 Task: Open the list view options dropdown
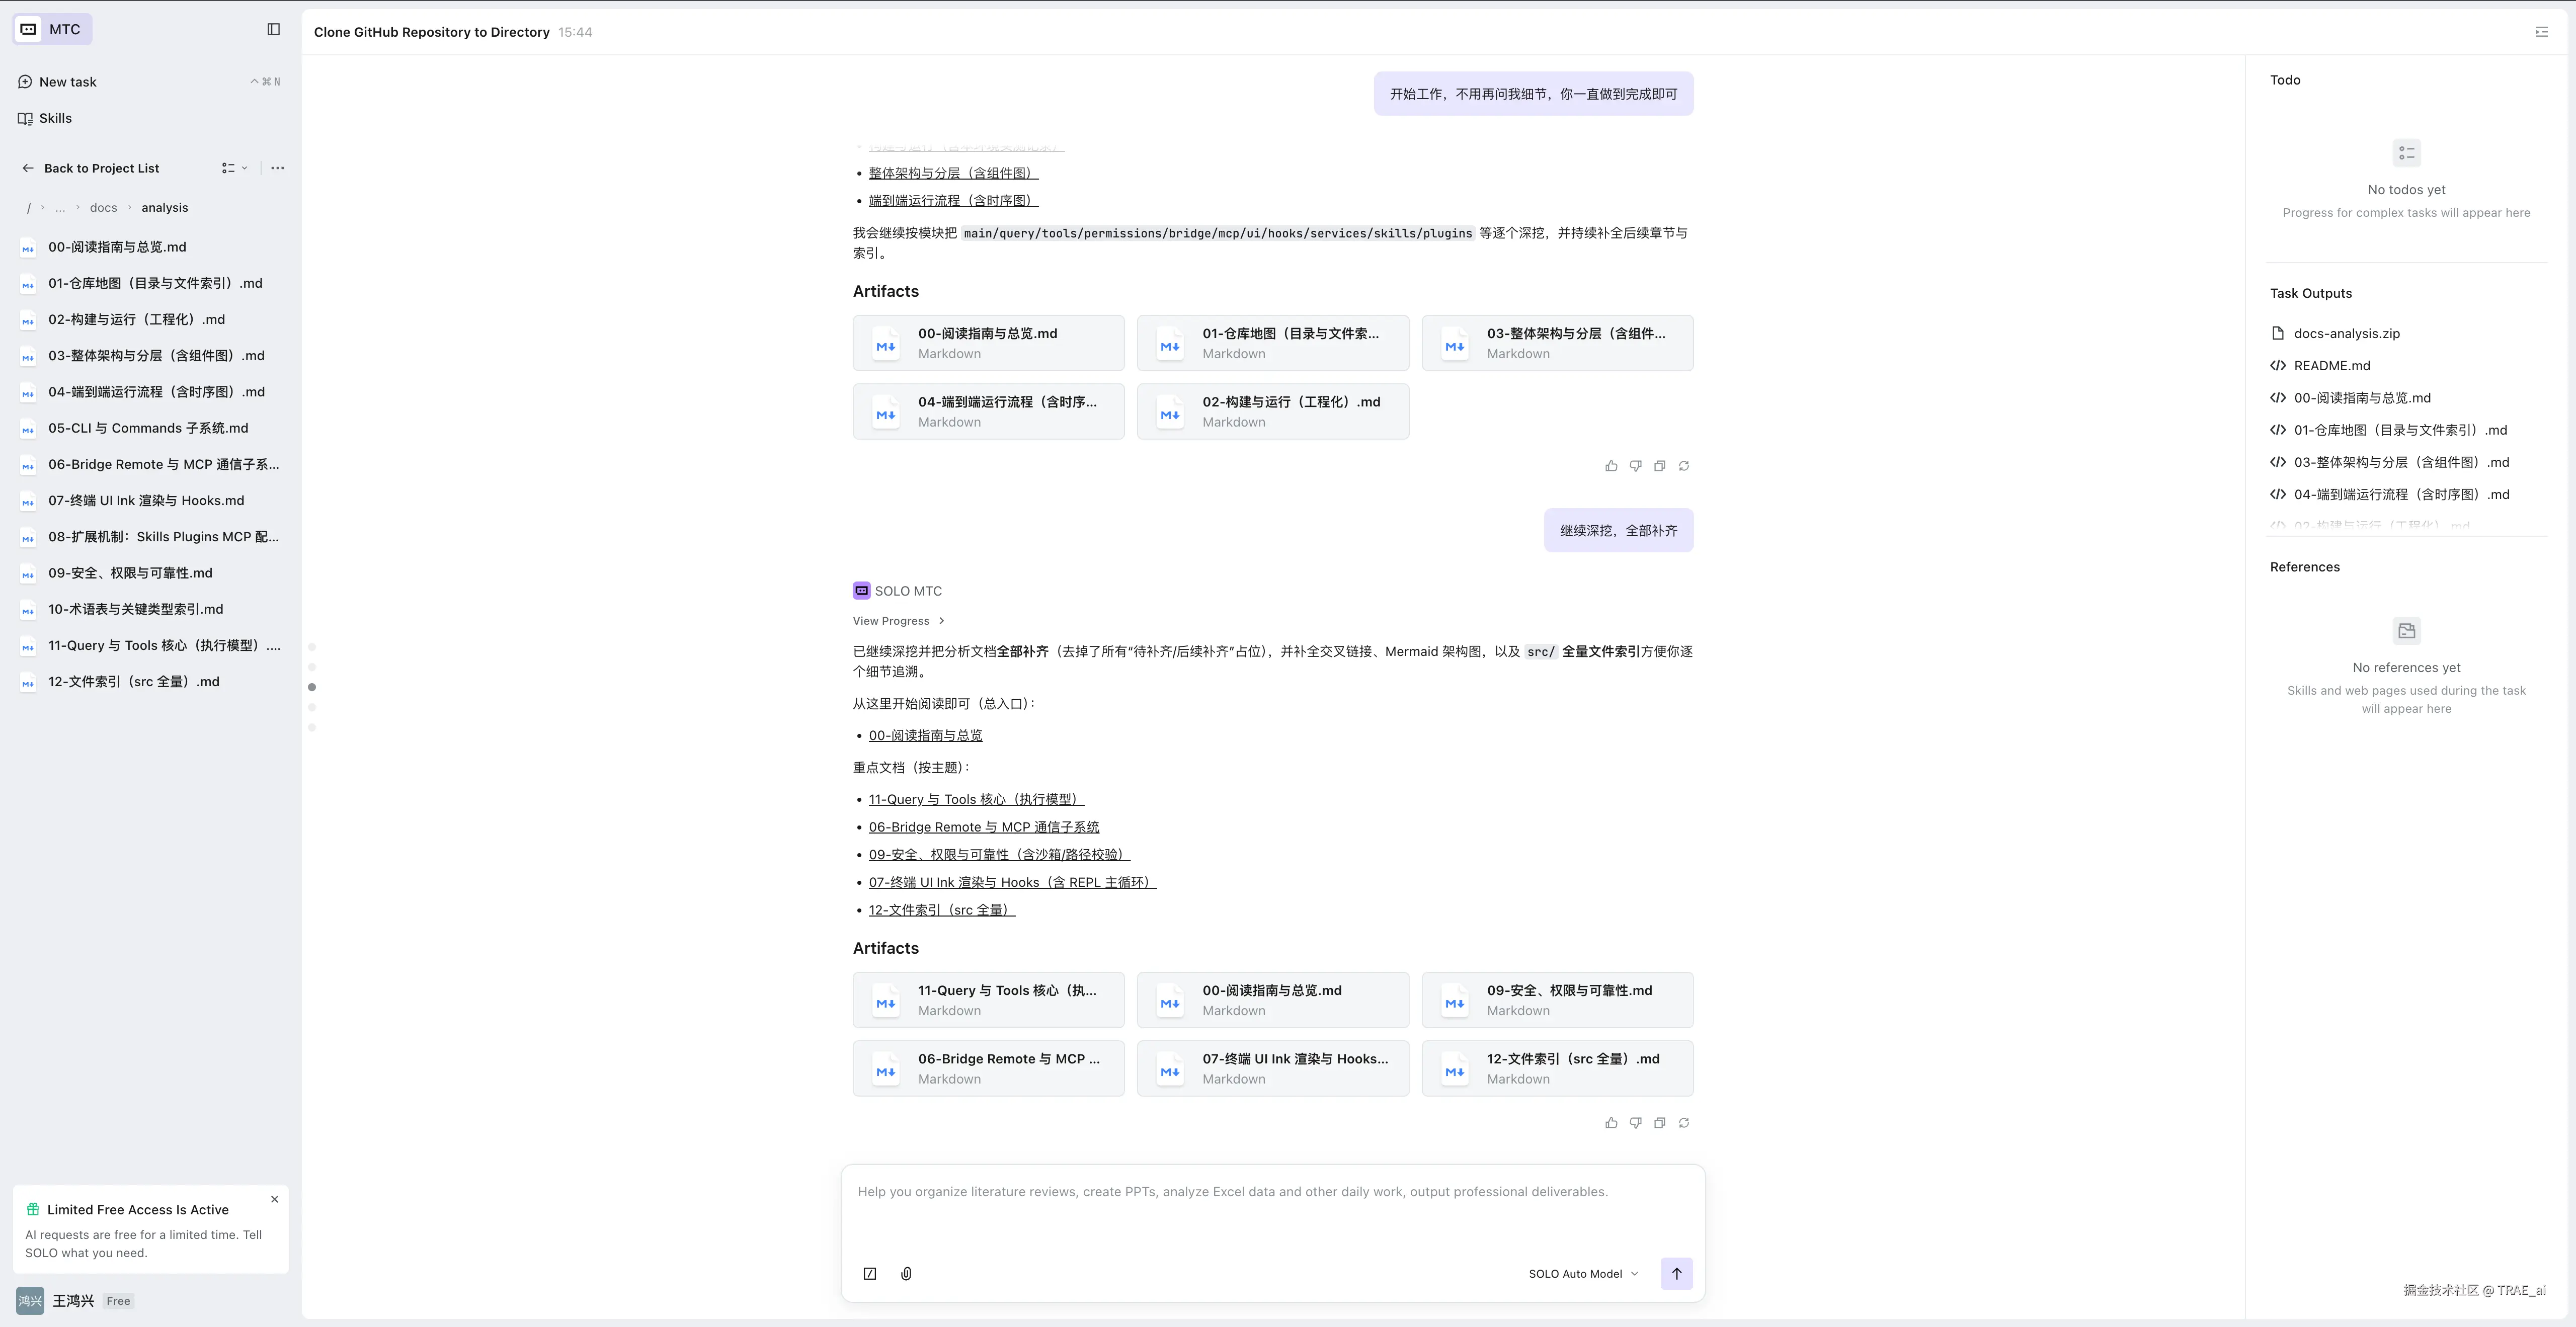pyautogui.click(x=234, y=168)
